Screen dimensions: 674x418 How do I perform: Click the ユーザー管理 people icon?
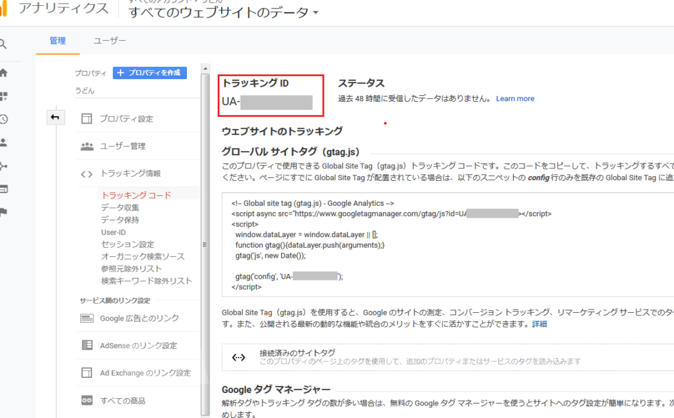[87, 146]
